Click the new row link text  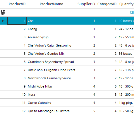click(x=132, y=13)
